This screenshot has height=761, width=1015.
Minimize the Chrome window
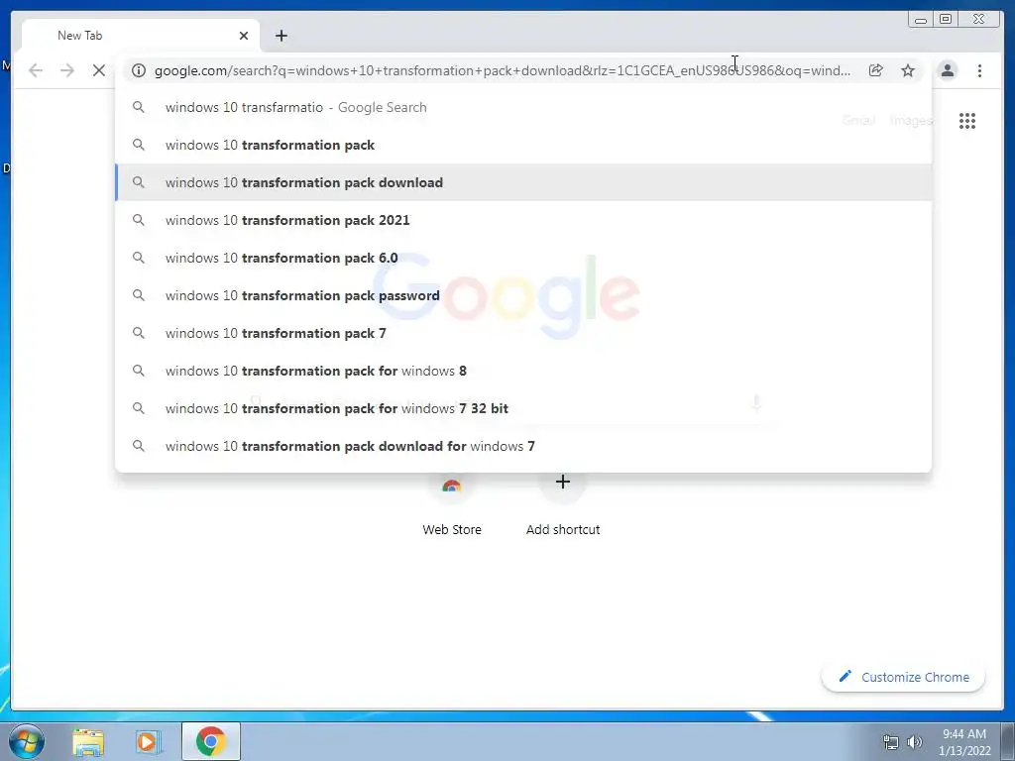[920, 20]
